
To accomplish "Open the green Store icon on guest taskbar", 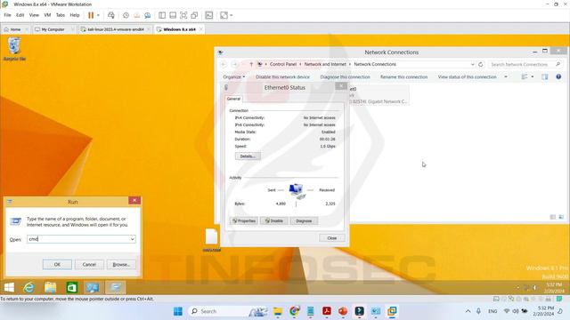I will (x=72, y=288).
